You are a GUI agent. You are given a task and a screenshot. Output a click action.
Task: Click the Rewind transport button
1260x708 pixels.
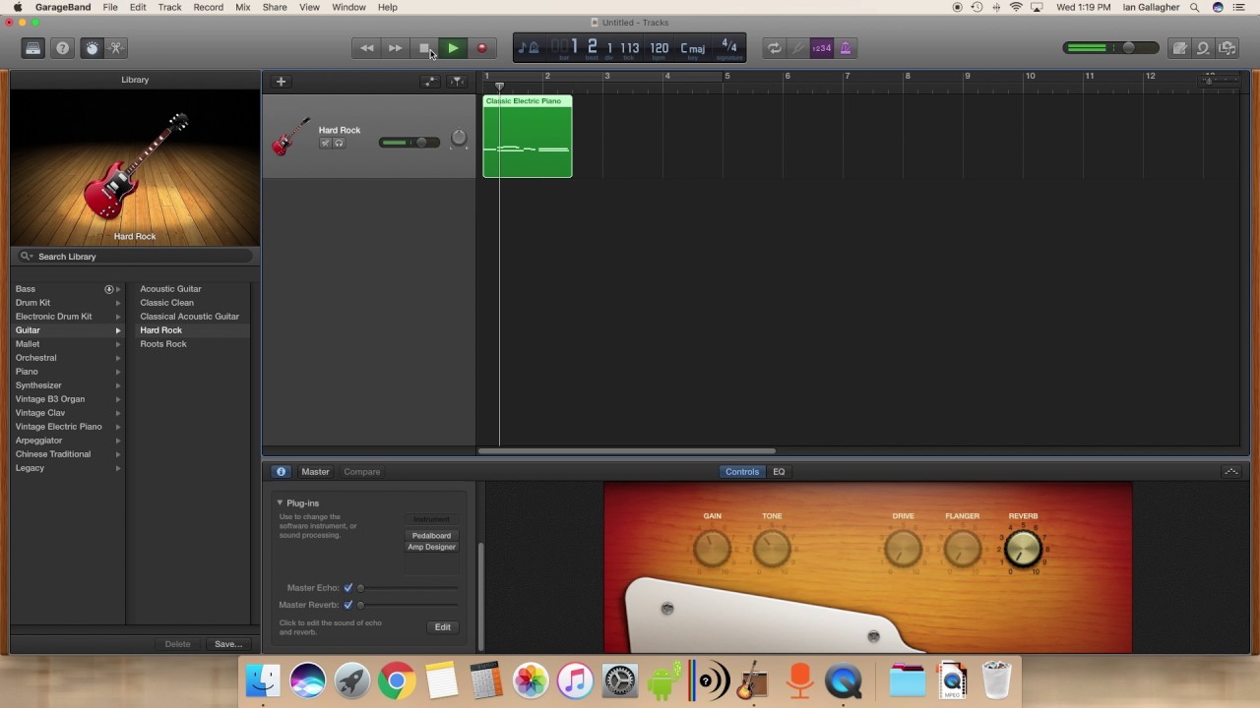pos(366,48)
